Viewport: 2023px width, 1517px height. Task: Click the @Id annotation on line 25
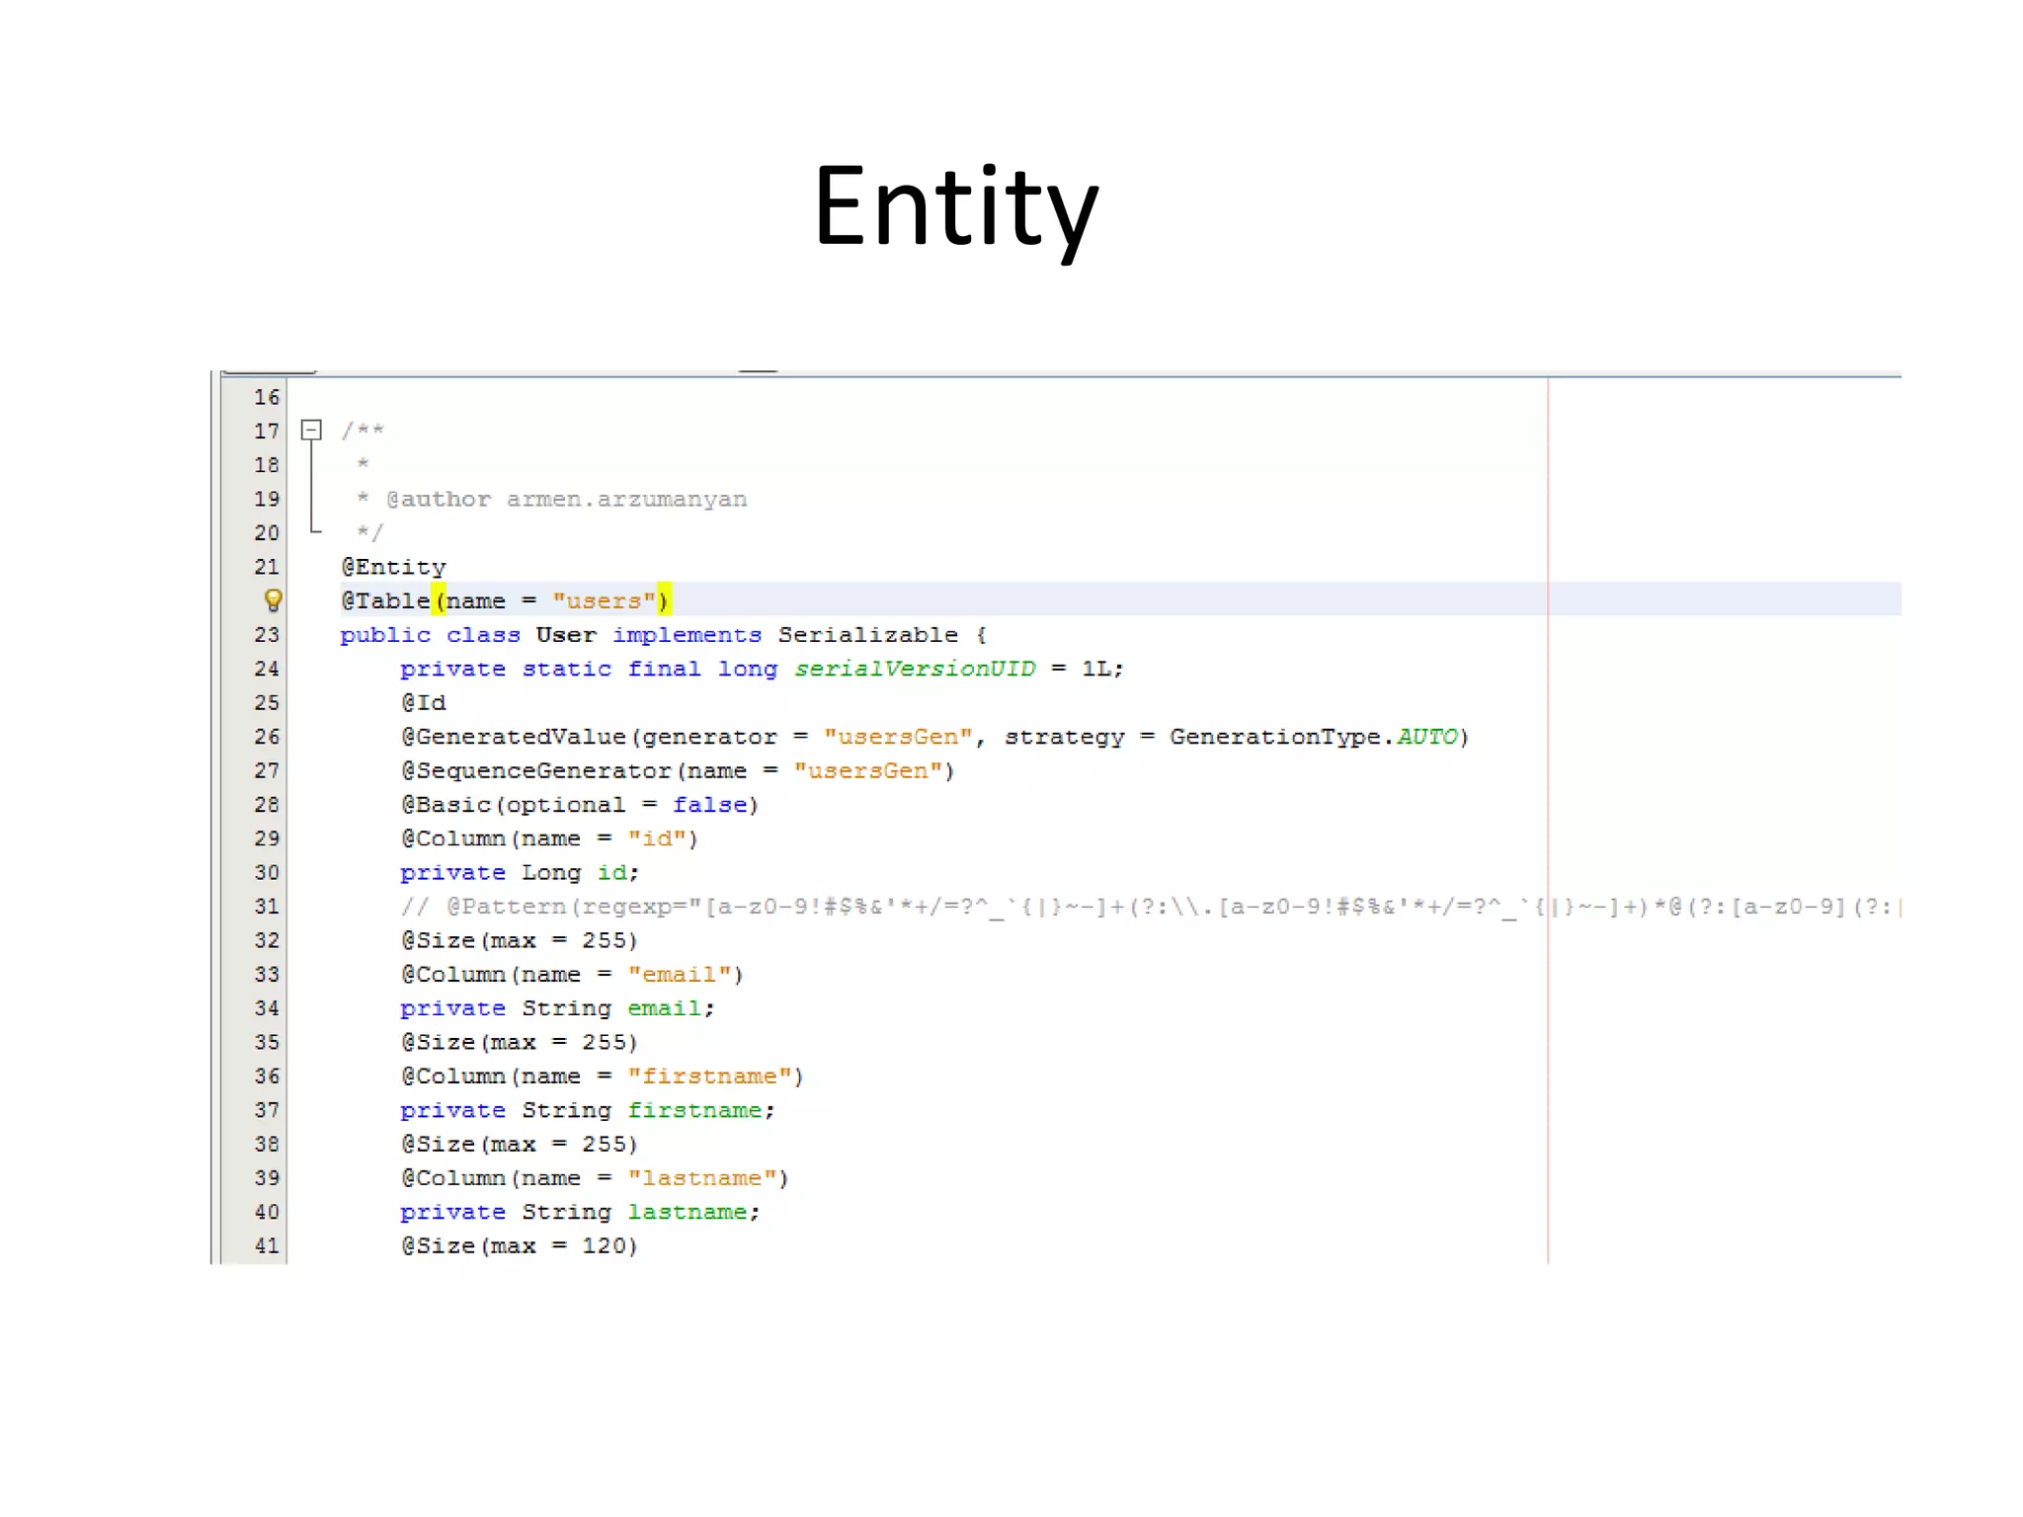point(424,702)
